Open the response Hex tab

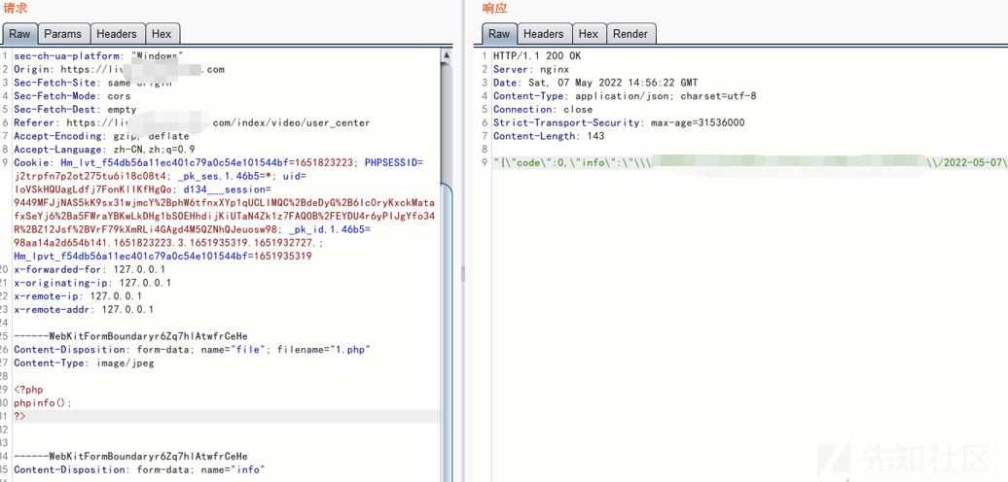(589, 34)
